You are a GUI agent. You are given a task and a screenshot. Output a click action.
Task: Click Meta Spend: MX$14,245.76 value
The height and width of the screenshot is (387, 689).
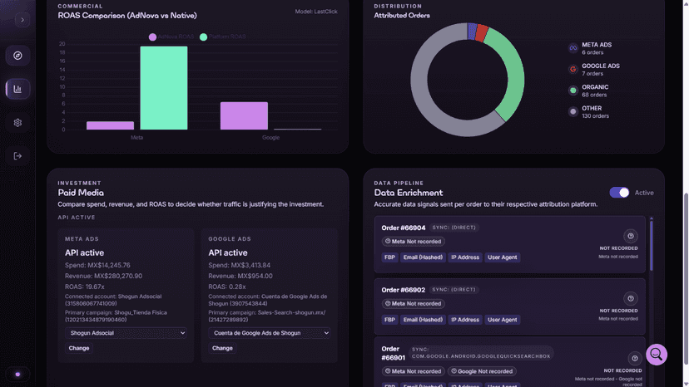pos(97,265)
